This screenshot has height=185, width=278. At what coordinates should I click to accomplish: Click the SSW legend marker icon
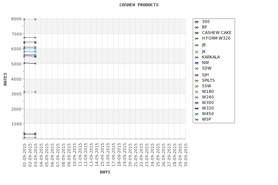196,86
